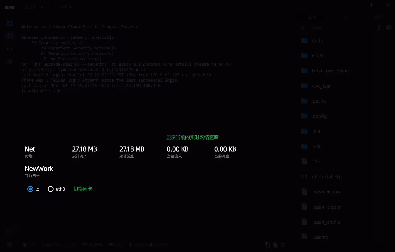Viewport: 395px width, 252px height.
Task: Click the script icon beside off_install.sh
Action: (304, 177)
